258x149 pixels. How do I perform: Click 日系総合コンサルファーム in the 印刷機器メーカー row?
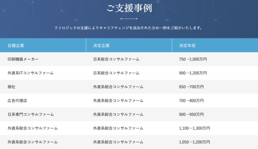[116, 59]
